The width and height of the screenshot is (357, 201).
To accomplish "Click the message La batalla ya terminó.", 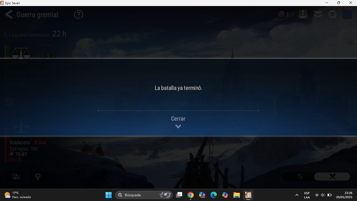I will click(x=178, y=88).
